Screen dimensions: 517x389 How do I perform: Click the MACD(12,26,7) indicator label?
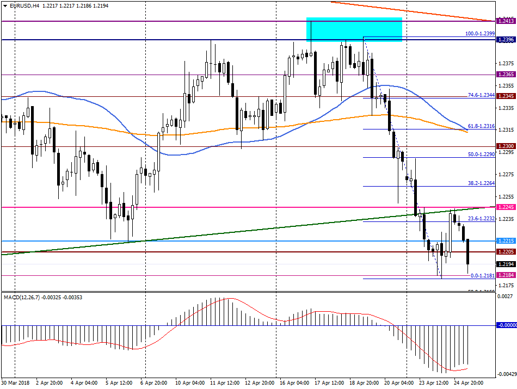click(x=22, y=298)
